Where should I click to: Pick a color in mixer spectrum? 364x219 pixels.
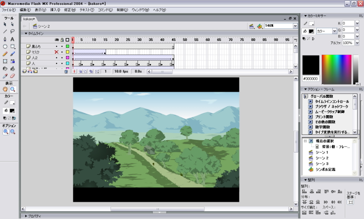(337, 70)
